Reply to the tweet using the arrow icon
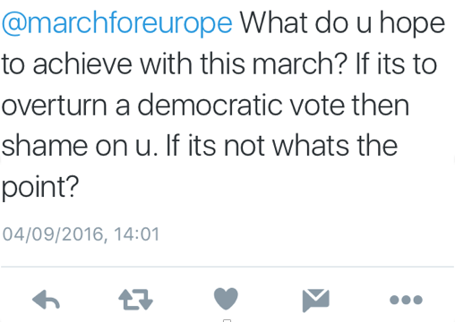 point(46,300)
